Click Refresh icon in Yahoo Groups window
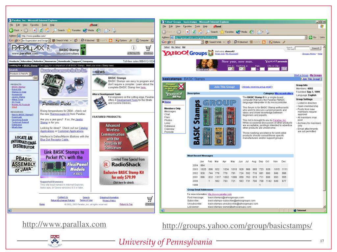The width and height of the screenshot is (337, 252). [x=194, y=32]
